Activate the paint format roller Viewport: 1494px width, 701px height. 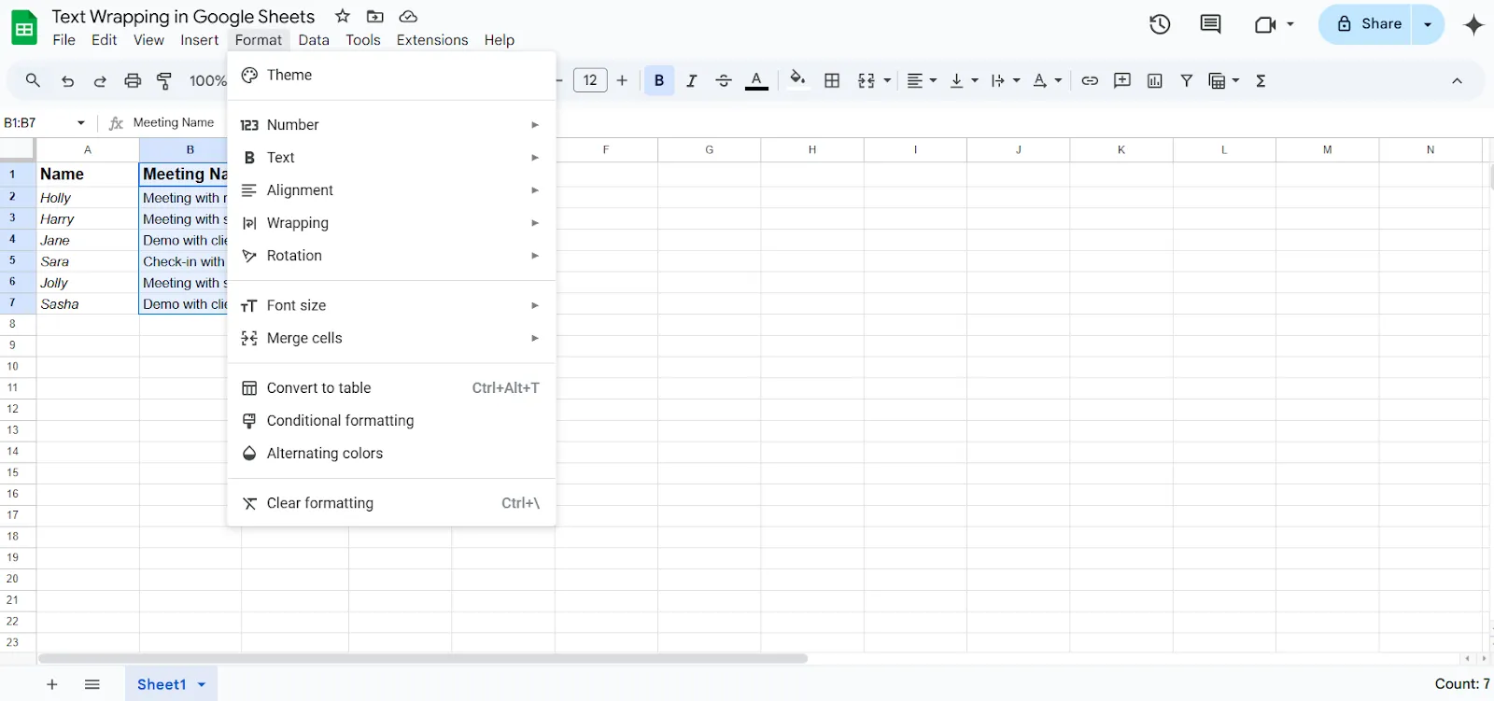164,81
